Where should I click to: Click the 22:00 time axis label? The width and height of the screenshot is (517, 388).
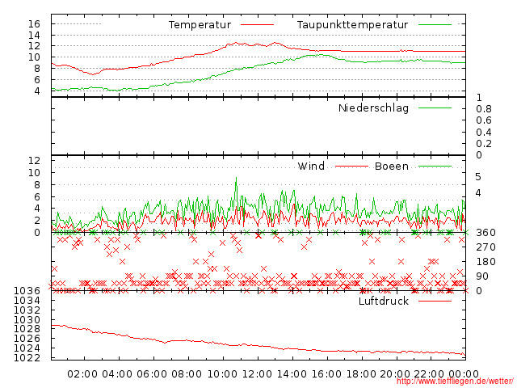429,373
